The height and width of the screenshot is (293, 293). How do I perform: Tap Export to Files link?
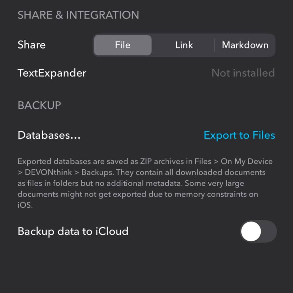pos(239,135)
